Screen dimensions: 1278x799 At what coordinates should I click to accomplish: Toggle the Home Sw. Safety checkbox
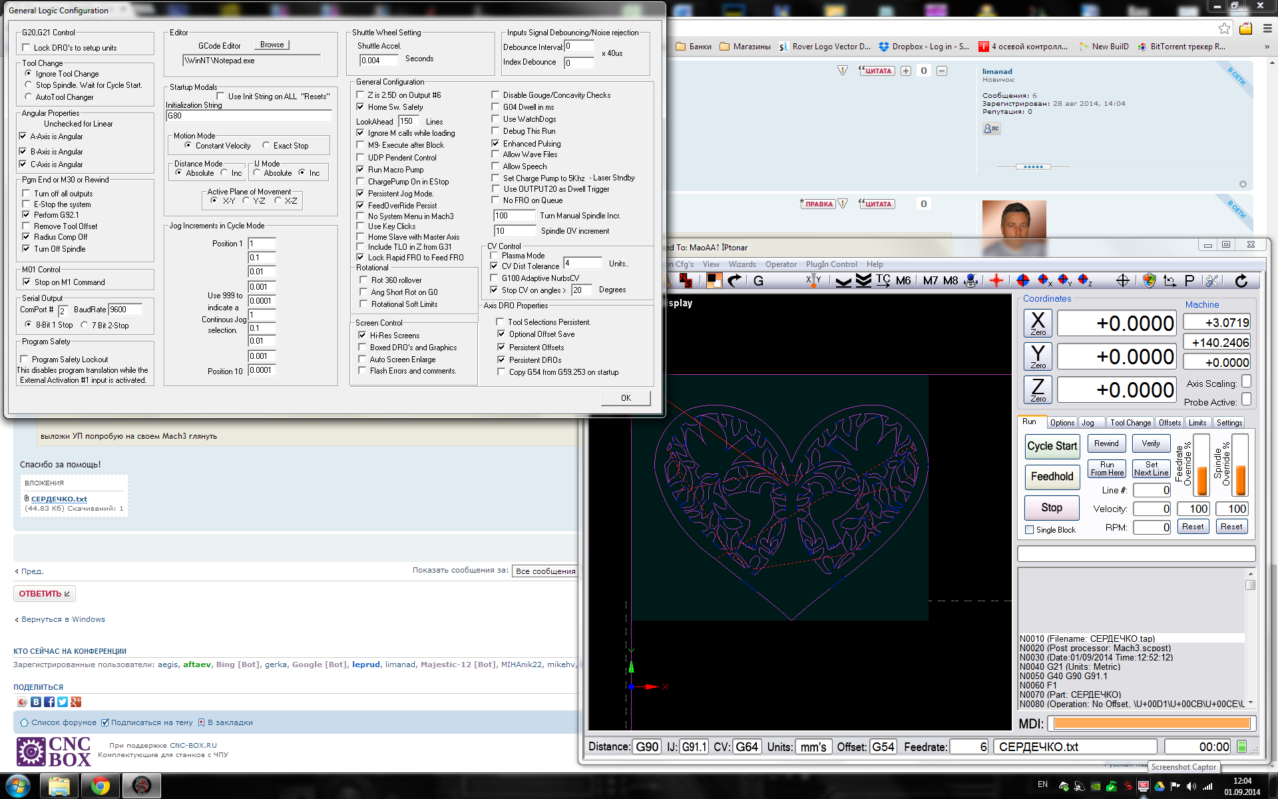[361, 107]
